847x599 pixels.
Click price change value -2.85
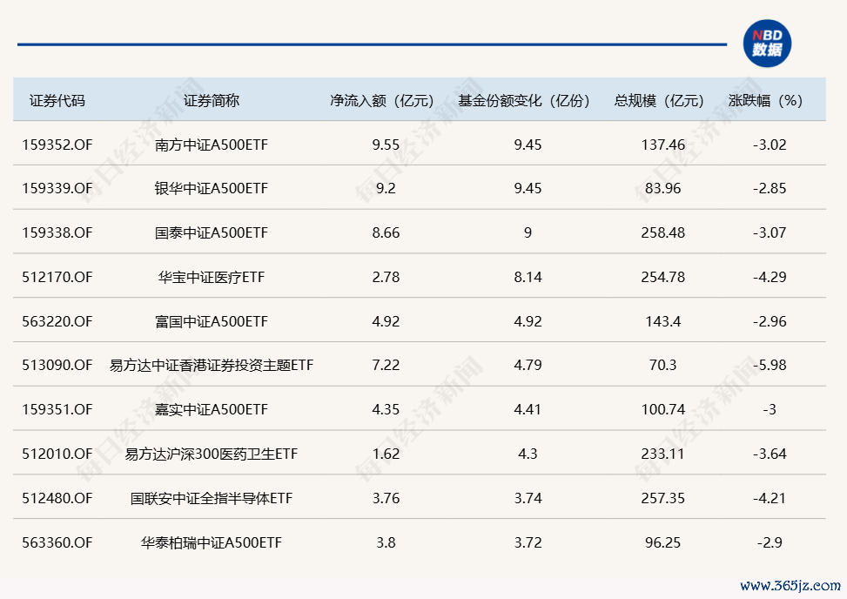tap(770, 189)
